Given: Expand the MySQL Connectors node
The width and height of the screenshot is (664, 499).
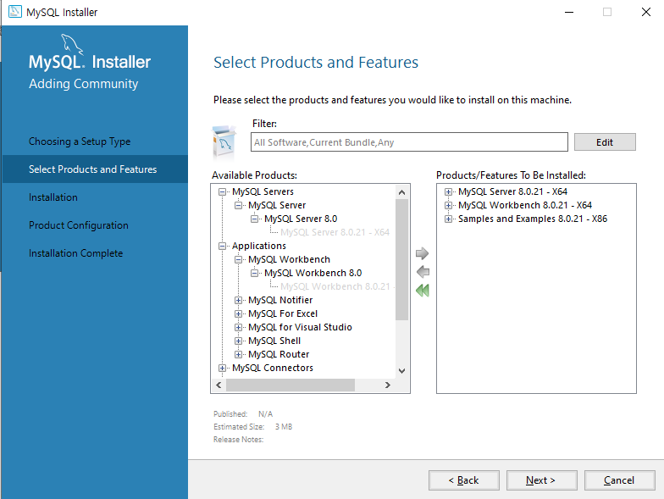Looking at the screenshot, I should (222, 368).
